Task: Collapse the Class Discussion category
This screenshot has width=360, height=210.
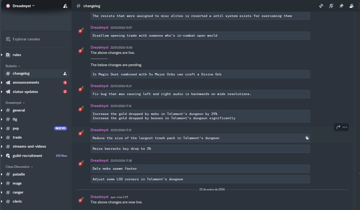Action: [x=18, y=167]
